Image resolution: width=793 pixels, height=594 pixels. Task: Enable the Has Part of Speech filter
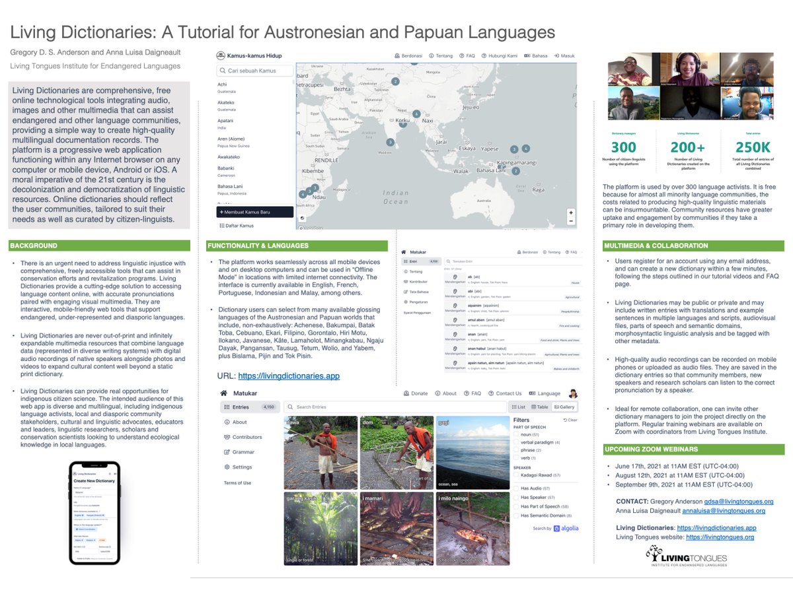coord(517,506)
